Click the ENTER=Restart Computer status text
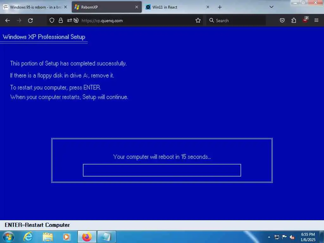Viewport: 324px width, 243px height. click(x=37, y=225)
